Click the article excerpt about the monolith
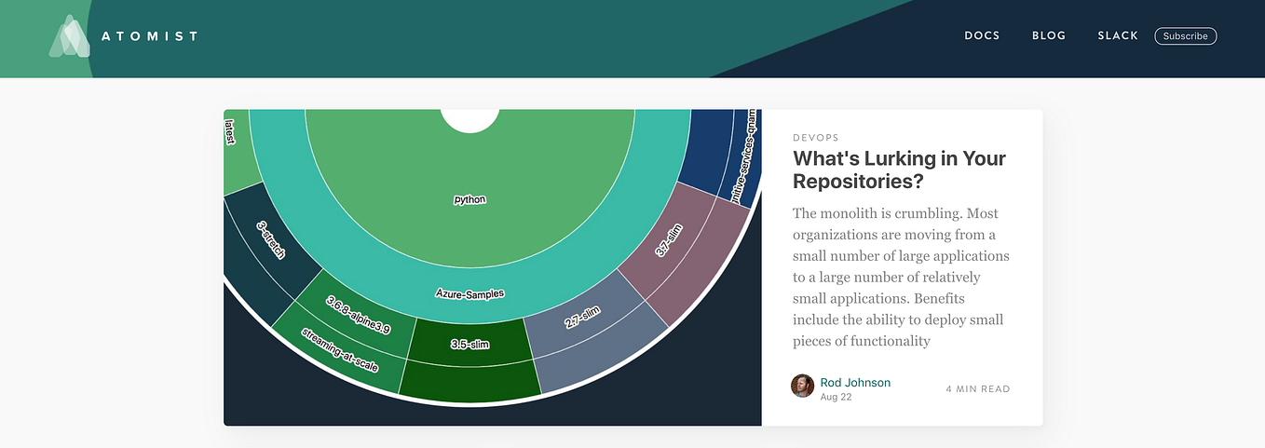This screenshot has height=448, width=1265. pyautogui.click(x=901, y=278)
